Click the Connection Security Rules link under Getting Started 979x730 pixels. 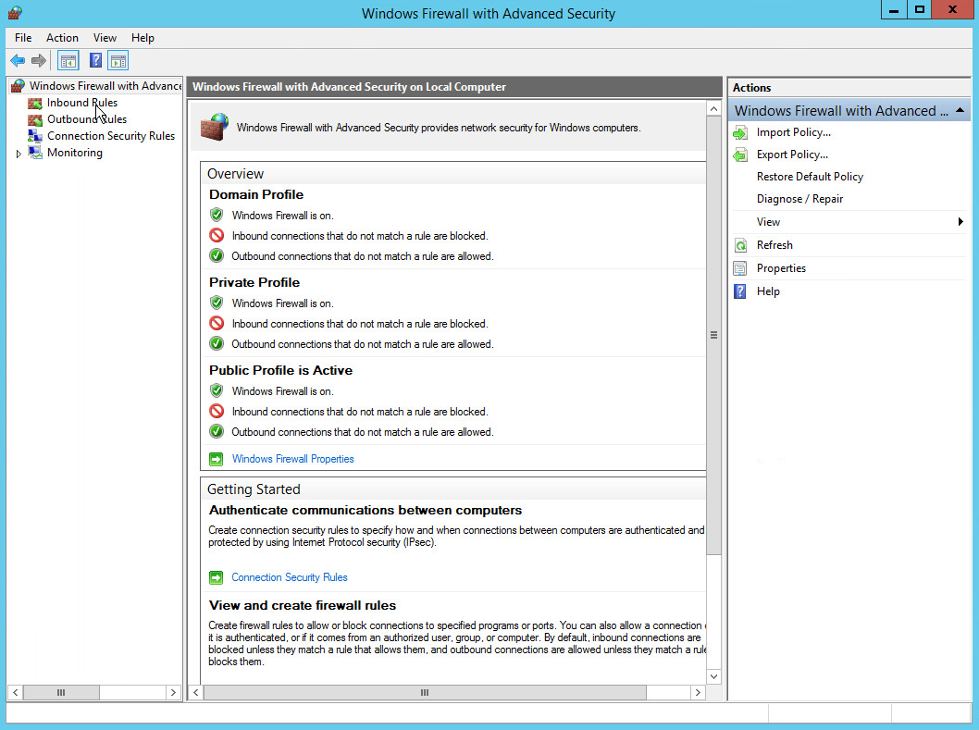coord(290,577)
